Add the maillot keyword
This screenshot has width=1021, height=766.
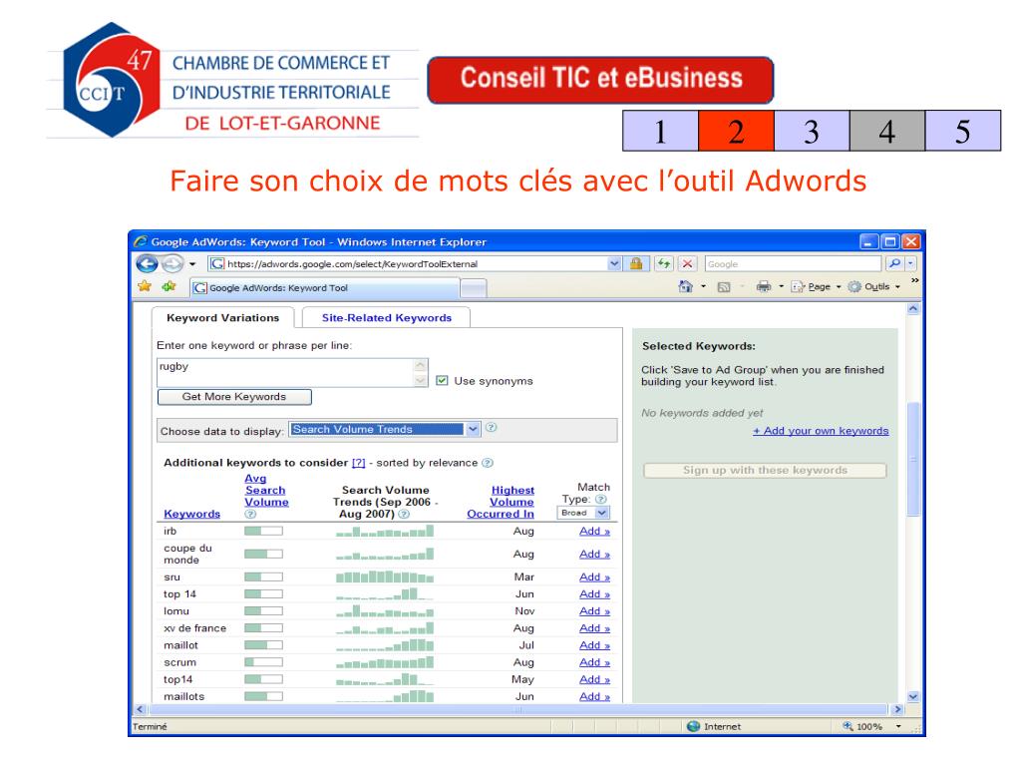coord(594,645)
